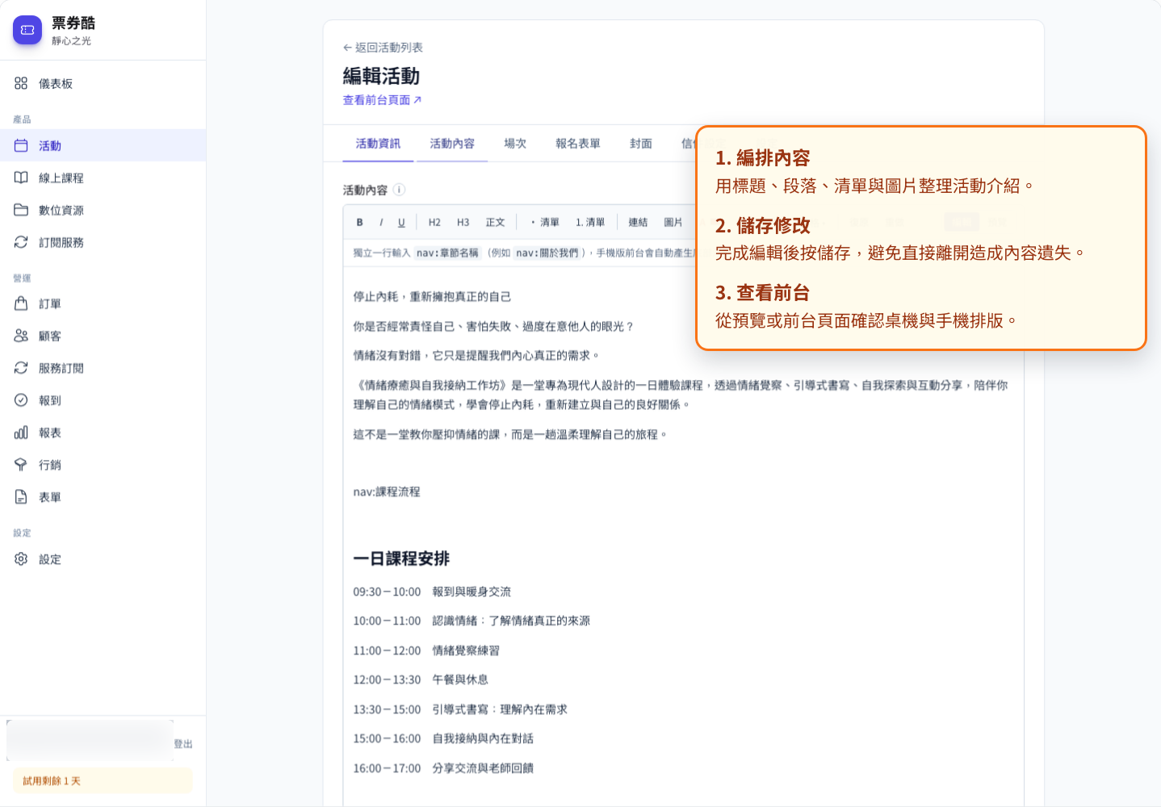This screenshot has width=1161, height=807.
Task: Select the 活動 calendar icon in sidebar
Action: [x=21, y=145]
